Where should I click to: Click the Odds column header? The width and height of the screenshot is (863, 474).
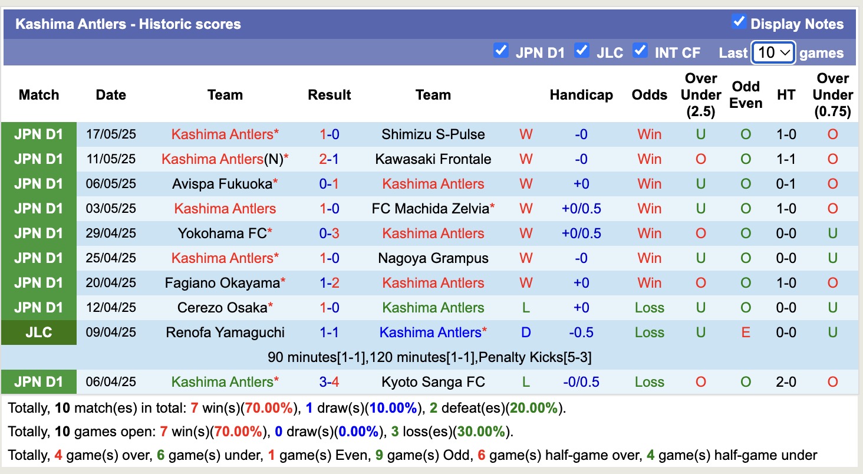tap(649, 94)
